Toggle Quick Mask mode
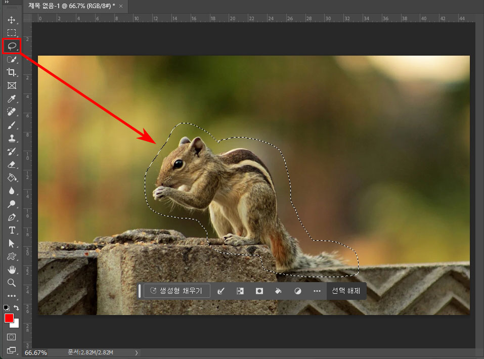 click(12, 337)
